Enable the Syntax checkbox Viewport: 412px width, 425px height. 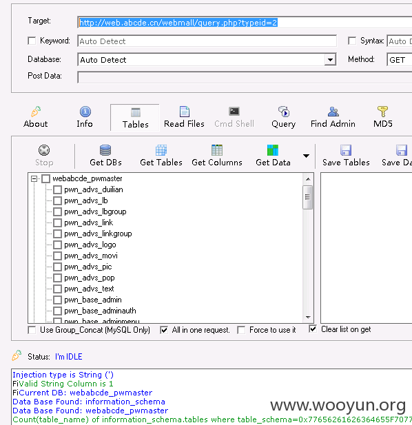[x=352, y=41]
